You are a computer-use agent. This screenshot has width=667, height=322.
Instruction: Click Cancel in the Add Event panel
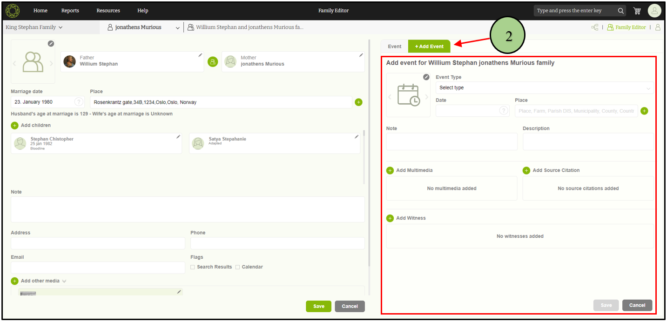click(637, 305)
